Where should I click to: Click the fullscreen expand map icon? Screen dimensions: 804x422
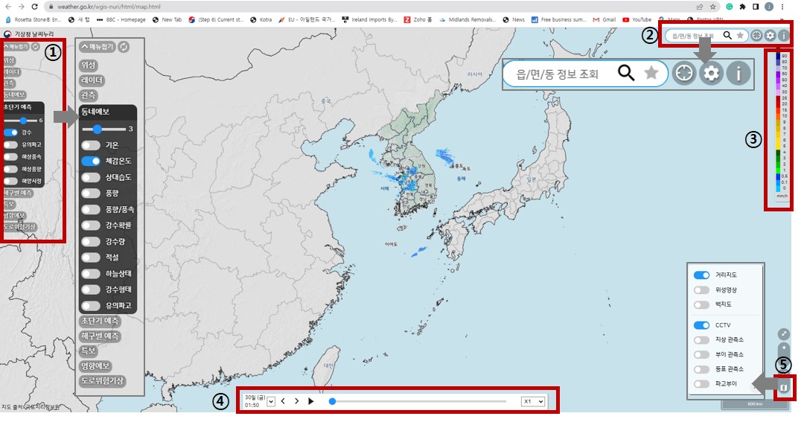783,334
